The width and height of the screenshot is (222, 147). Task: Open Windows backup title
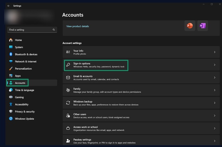(x=83, y=102)
